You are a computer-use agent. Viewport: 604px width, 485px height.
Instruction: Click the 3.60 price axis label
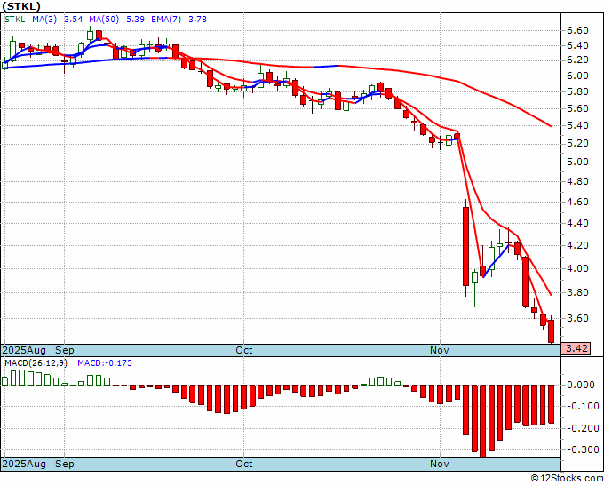(x=577, y=318)
